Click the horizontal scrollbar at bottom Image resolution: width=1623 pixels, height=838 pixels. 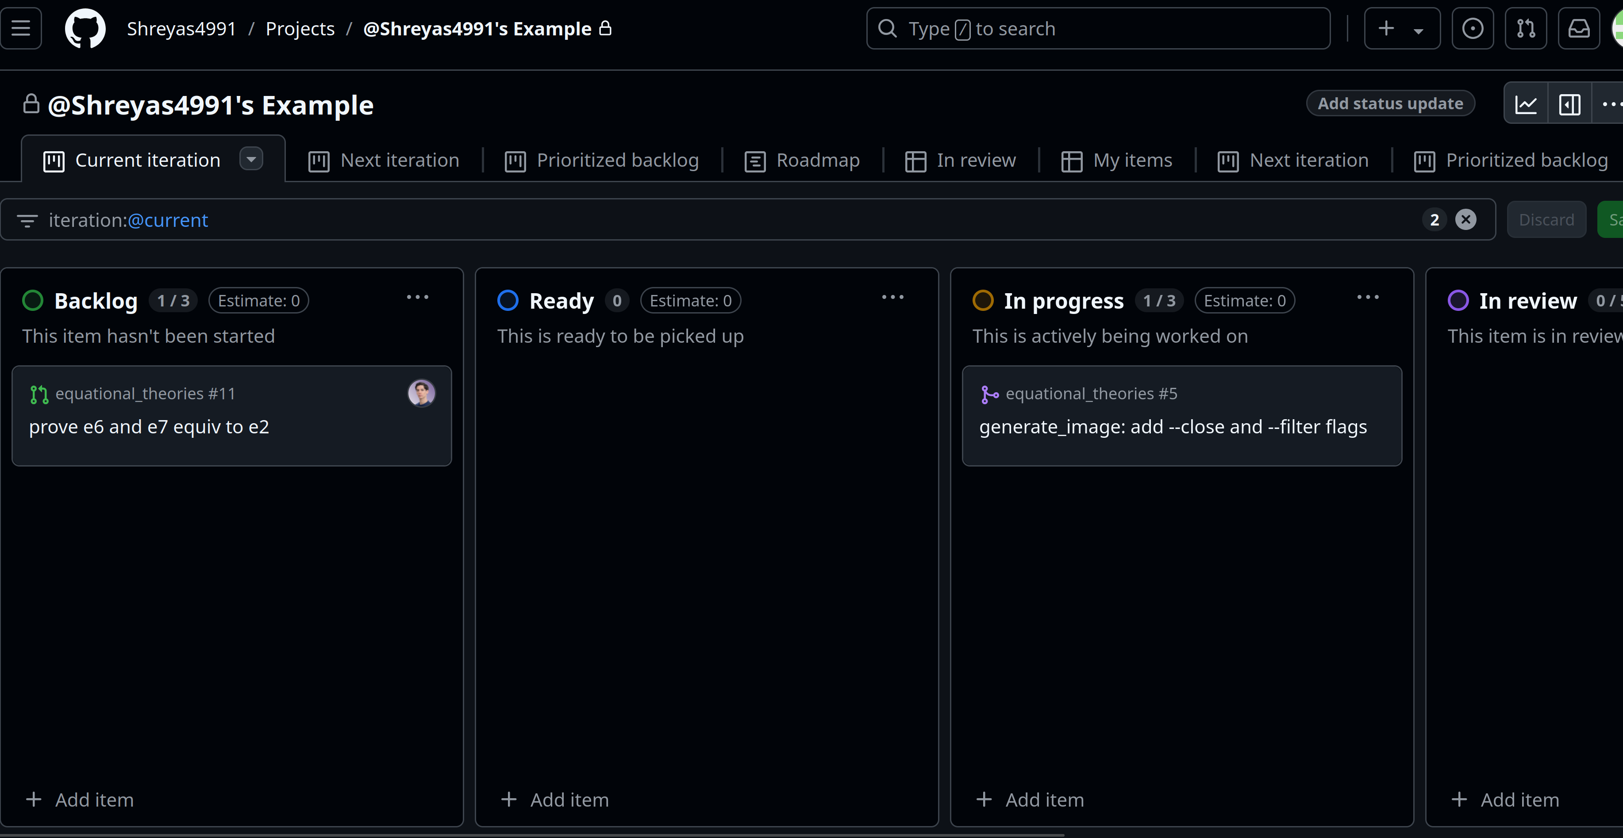pyautogui.click(x=532, y=835)
